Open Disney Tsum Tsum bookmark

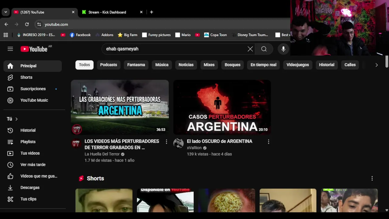point(250,35)
